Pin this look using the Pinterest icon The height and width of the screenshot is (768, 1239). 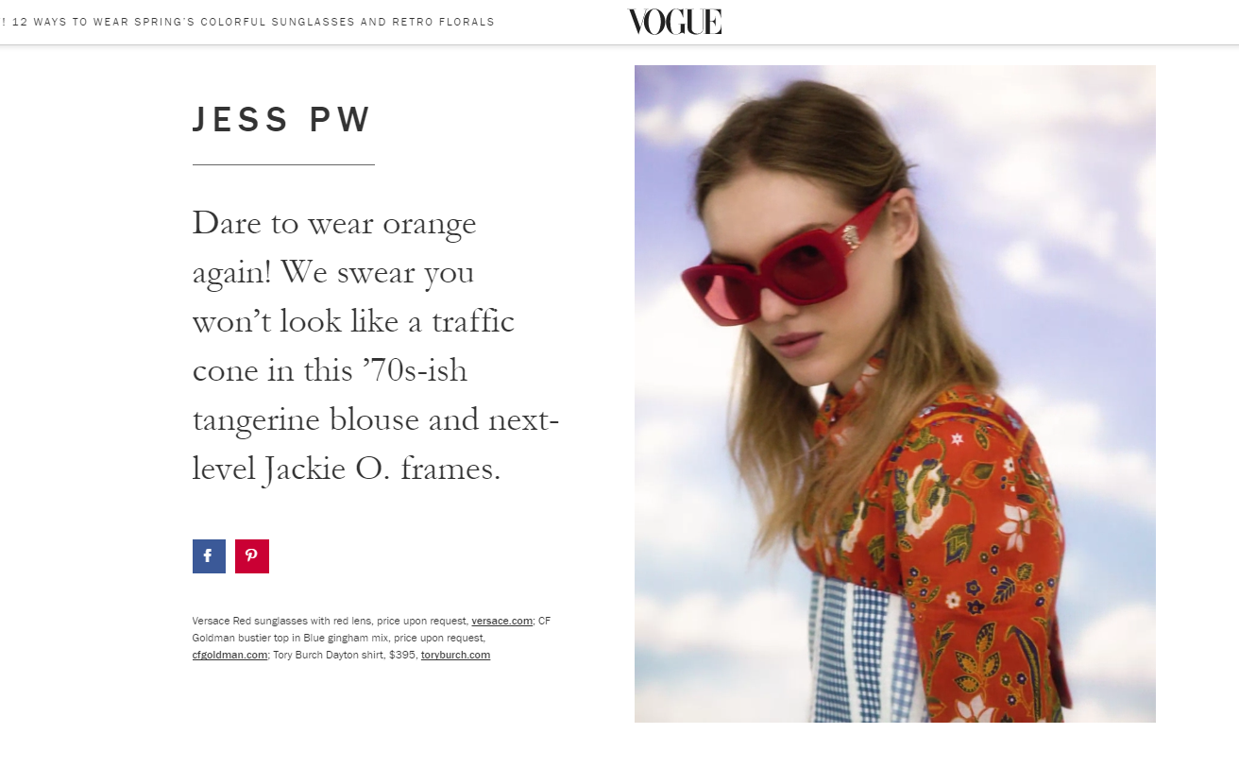[252, 556]
